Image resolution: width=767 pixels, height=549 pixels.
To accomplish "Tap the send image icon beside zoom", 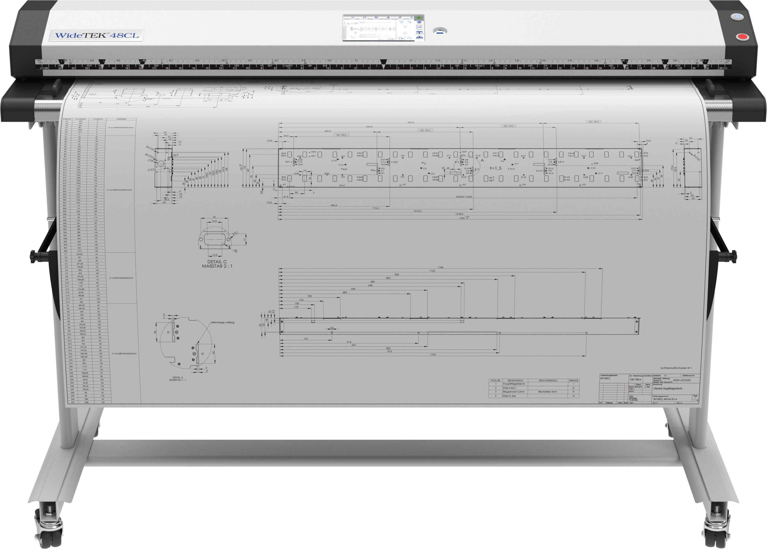I will coord(410,38).
